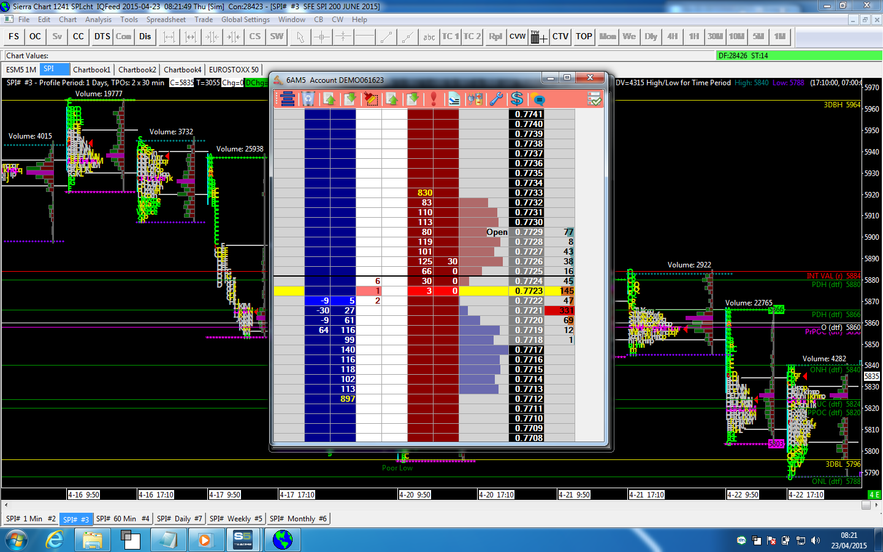Click the chat bubbles icon in DOM toolbar
The width and height of the screenshot is (883, 552).
538,99
